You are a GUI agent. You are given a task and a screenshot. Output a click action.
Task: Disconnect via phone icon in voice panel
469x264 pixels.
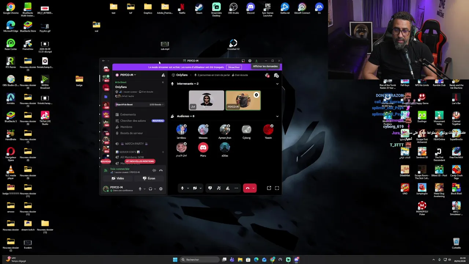(x=161, y=170)
